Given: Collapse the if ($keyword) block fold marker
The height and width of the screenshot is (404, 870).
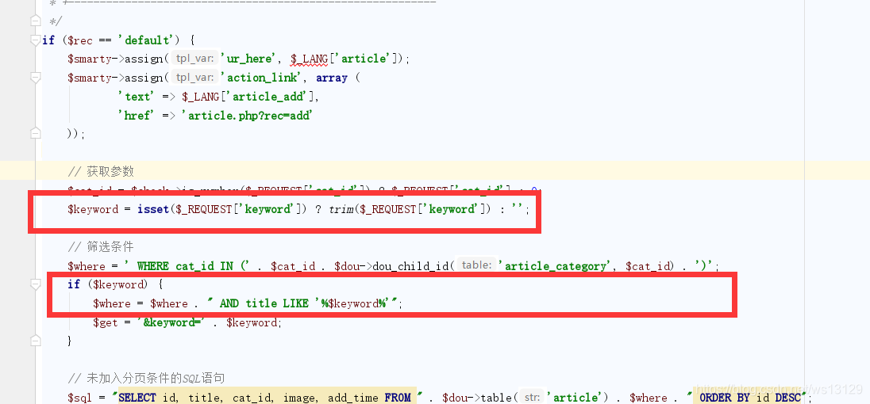Looking at the screenshot, I should [x=36, y=284].
